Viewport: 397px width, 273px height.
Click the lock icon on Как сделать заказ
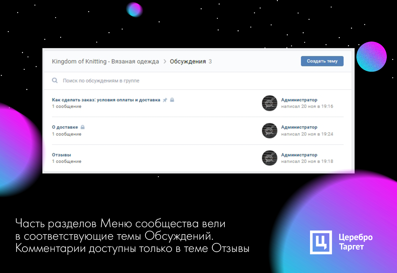172,100
